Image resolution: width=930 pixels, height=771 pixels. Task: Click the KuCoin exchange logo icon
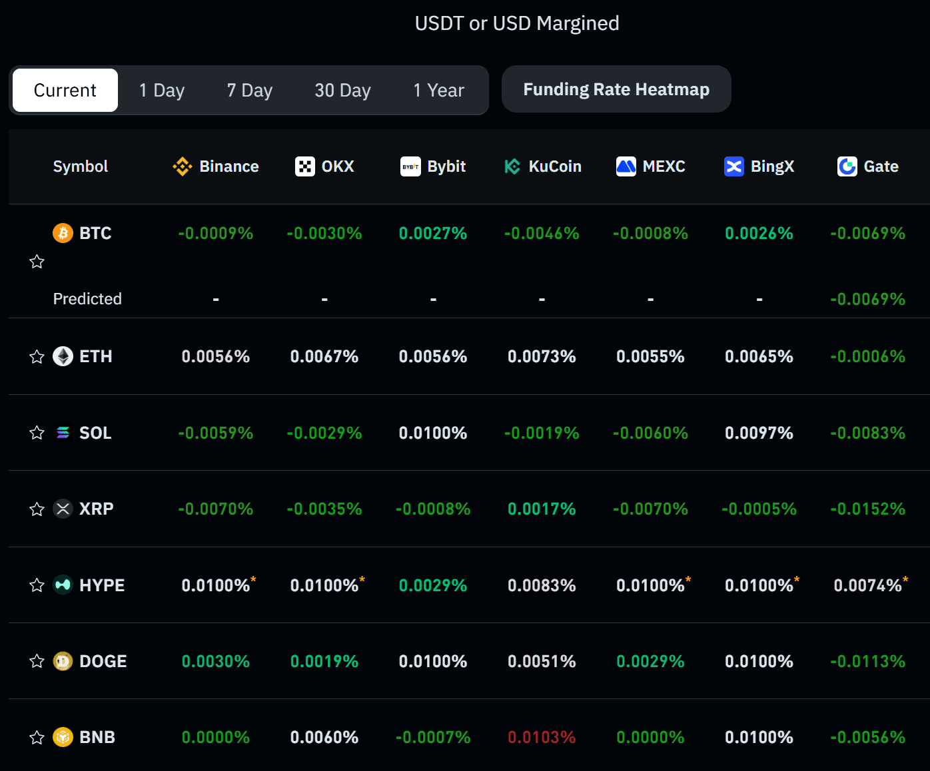tap(512, 166)
